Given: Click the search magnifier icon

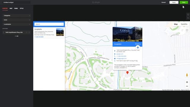Looking at the screenshot, I should 62,24.
